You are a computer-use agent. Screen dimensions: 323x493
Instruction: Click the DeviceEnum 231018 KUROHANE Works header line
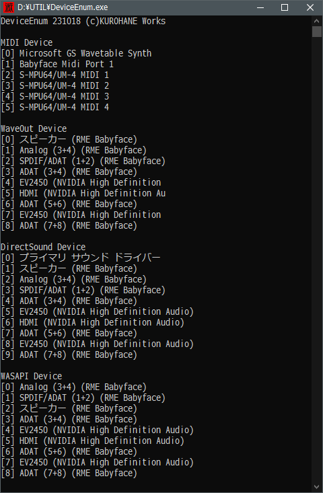tap(83, 21)
